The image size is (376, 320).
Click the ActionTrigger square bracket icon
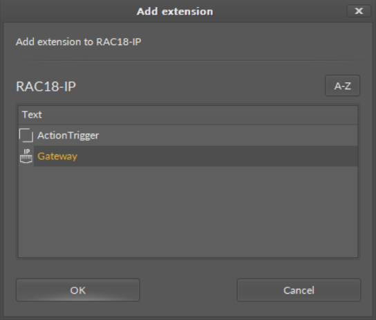[x=26, y=135]
